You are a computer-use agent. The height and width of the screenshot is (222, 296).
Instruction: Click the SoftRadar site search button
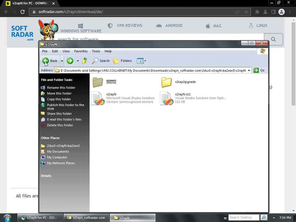(273, 39)
